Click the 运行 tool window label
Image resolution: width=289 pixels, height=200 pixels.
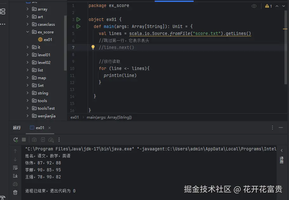tap(17, 128)
